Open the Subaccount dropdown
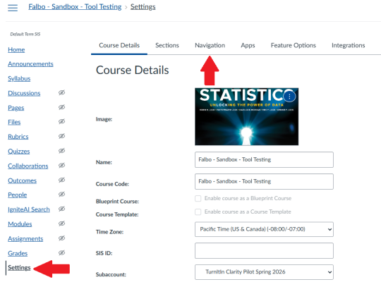Viewport: 381px width, 282px height. click(x=264, y=272)
